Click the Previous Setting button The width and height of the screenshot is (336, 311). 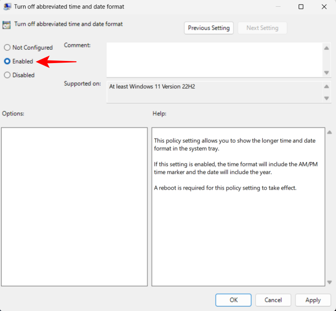209,28
